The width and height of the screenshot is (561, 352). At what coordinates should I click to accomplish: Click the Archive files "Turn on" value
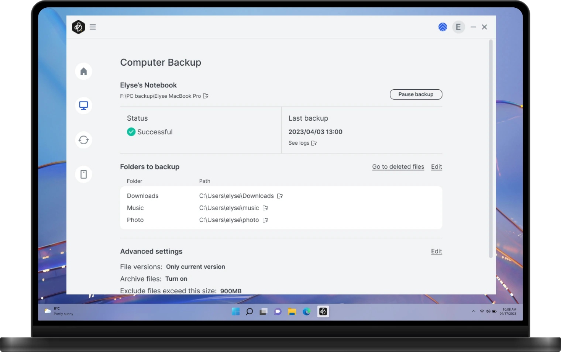tap(176, 279)
